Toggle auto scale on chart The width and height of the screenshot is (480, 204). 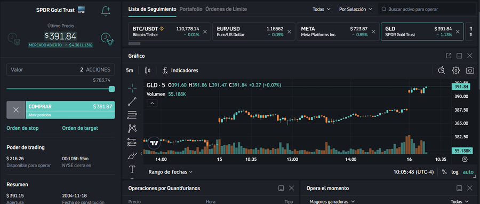(x=468, y=172)
